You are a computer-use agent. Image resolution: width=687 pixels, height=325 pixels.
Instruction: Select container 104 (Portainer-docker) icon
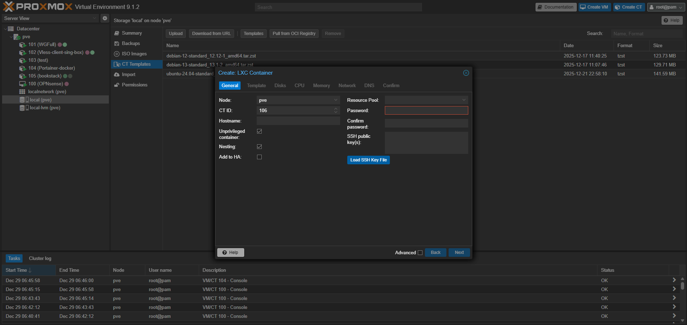(23, 68)
